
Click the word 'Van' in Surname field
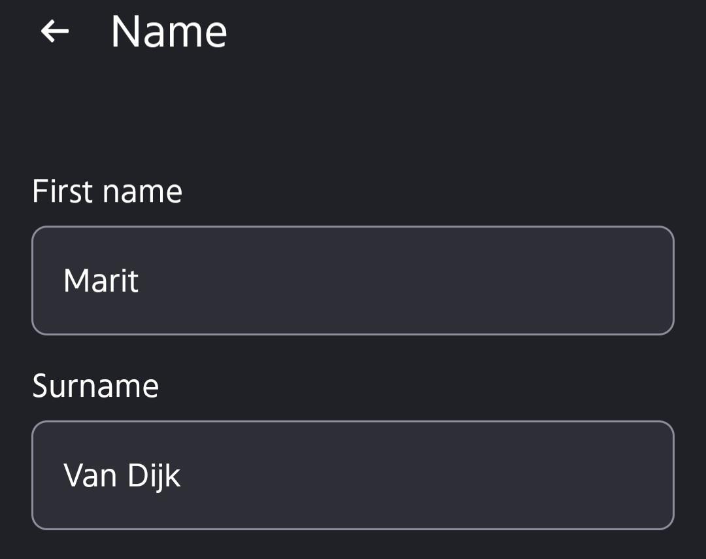[x=90, y=476]
